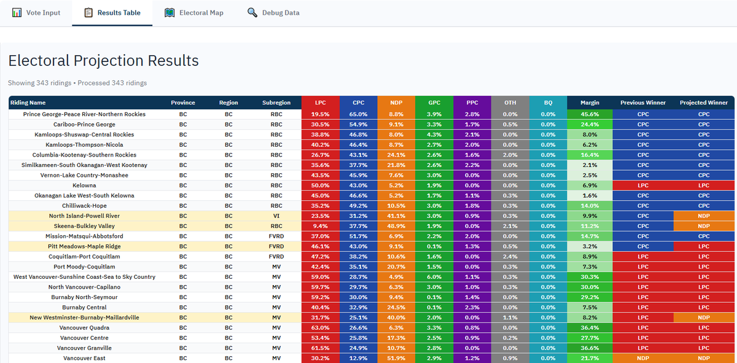Viewport: 737px width, 363px height.
Task: Open the Vote Input tab
Action: click(x=36, y=13)
